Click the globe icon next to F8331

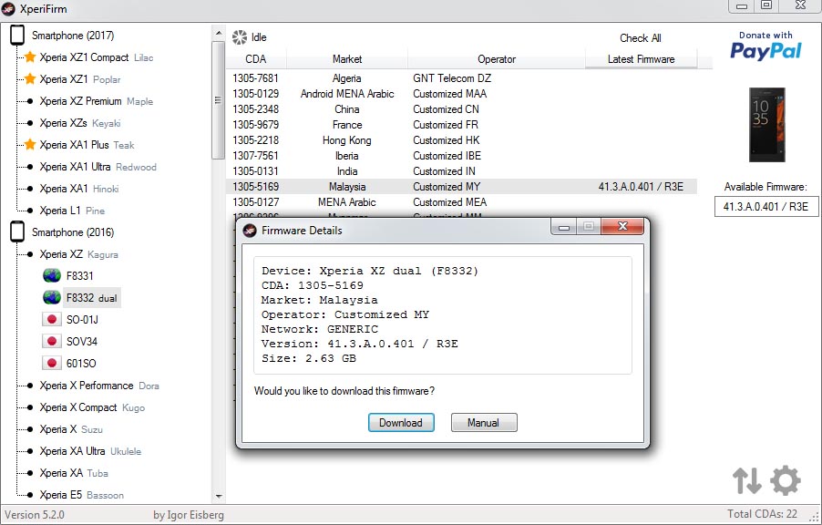click(52, 276)
